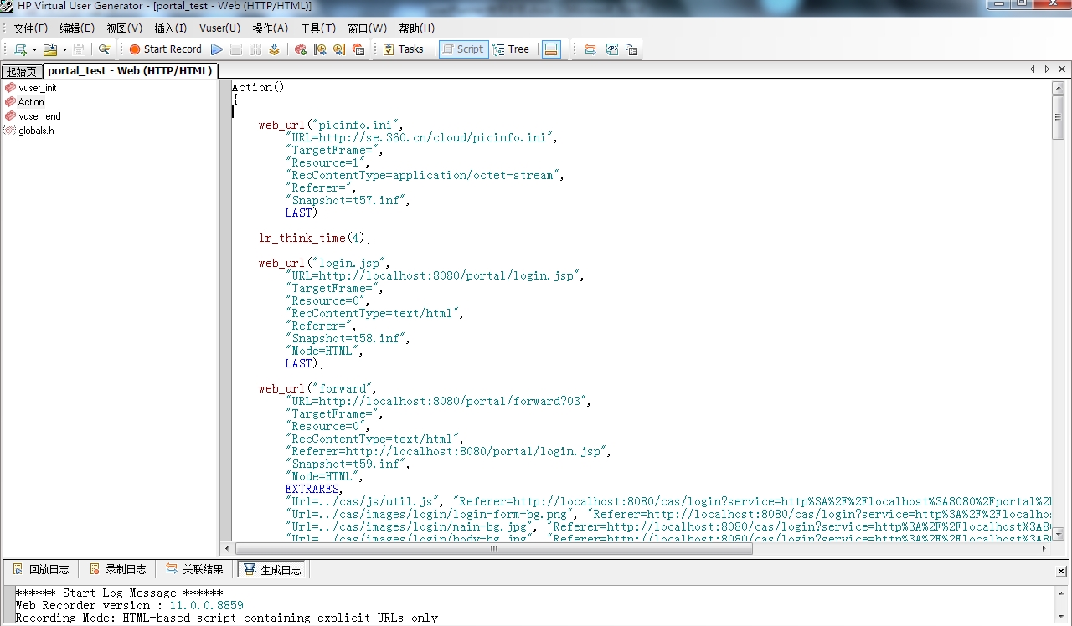1072x626 pixels.
Task: Click the first clock transaction toolbar icon
Action: [x=320, y=49]
